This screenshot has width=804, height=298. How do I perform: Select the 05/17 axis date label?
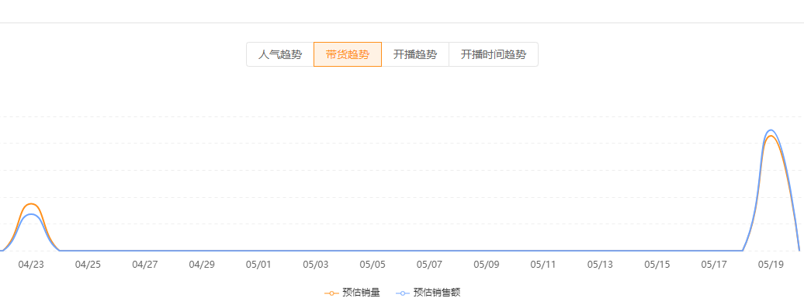point(714,265)
